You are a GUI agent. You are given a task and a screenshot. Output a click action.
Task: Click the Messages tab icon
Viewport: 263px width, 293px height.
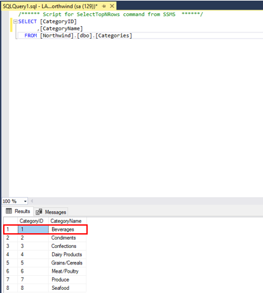tap(39, 212)
